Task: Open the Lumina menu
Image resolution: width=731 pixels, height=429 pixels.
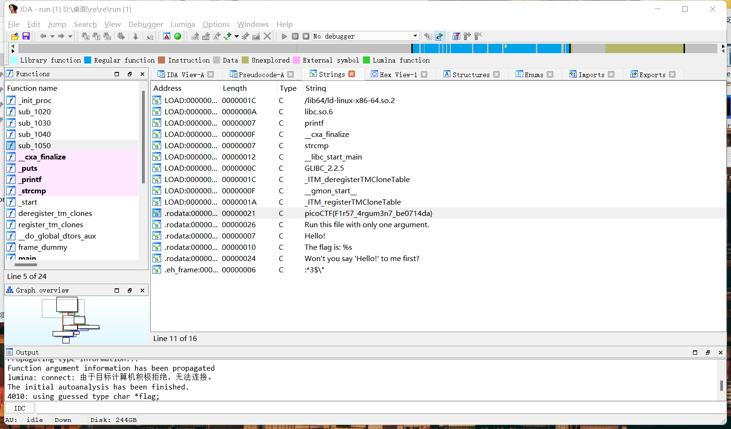Action: coord(183,24)
